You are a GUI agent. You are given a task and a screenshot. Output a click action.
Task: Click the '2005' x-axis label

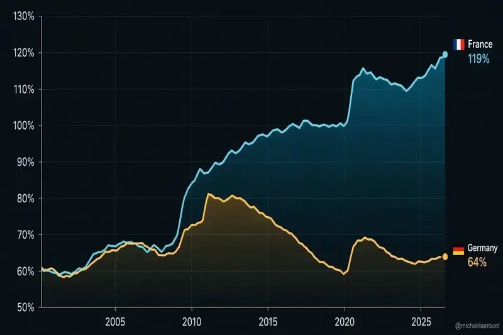115,322
